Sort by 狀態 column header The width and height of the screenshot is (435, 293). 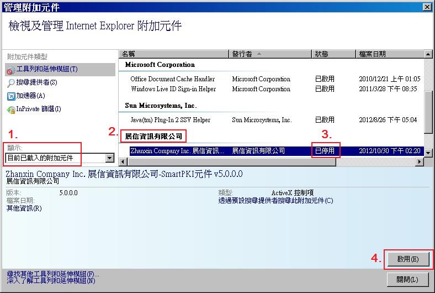click(x=334, y=54)
